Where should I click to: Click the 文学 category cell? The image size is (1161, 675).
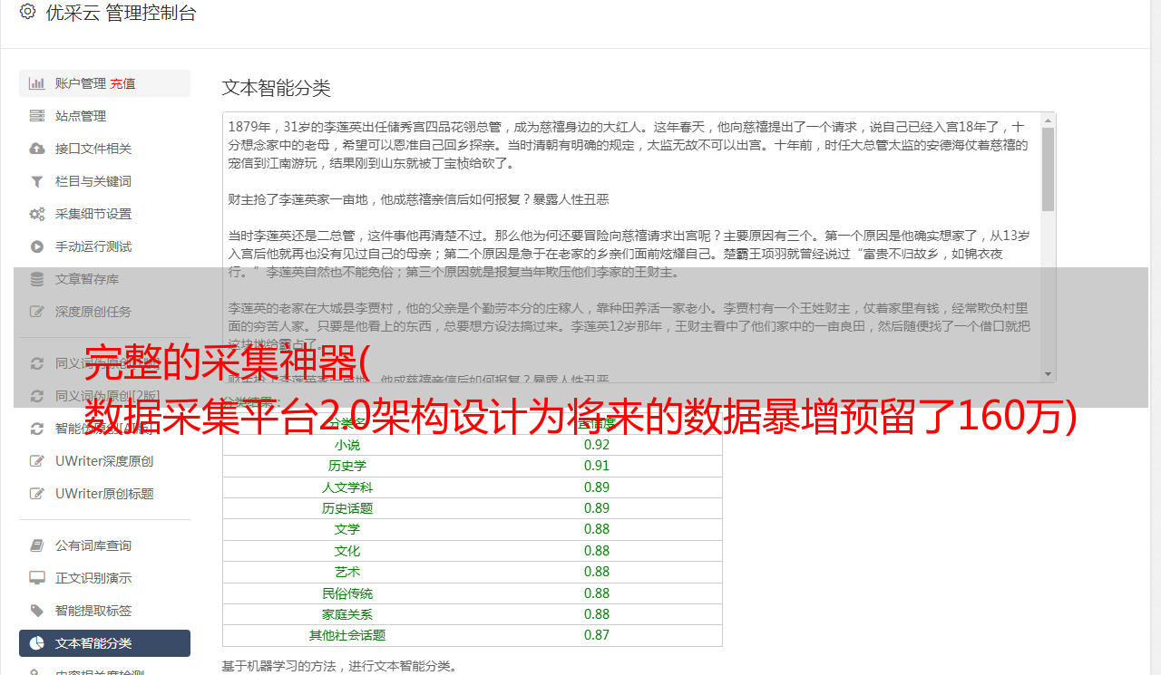346,529
